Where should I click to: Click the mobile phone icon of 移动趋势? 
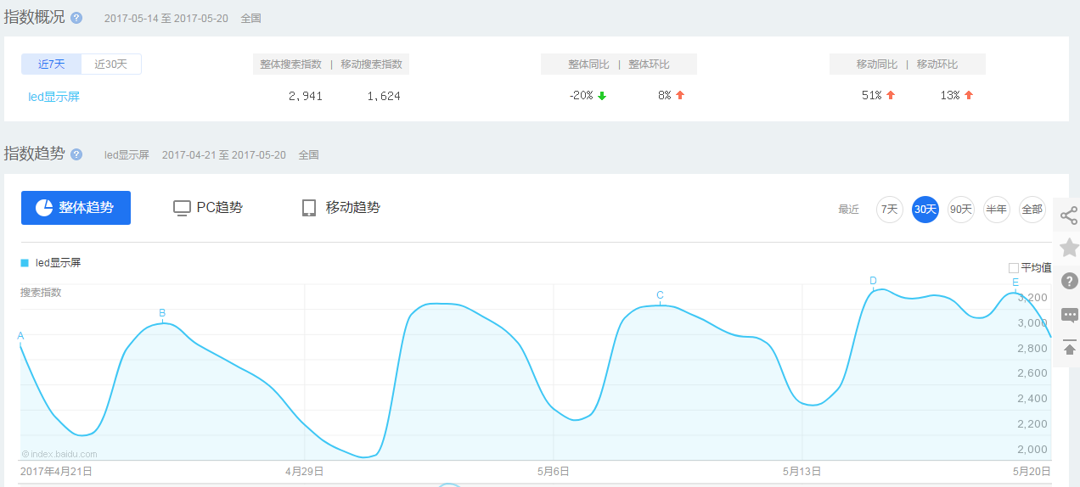point(309,208)
